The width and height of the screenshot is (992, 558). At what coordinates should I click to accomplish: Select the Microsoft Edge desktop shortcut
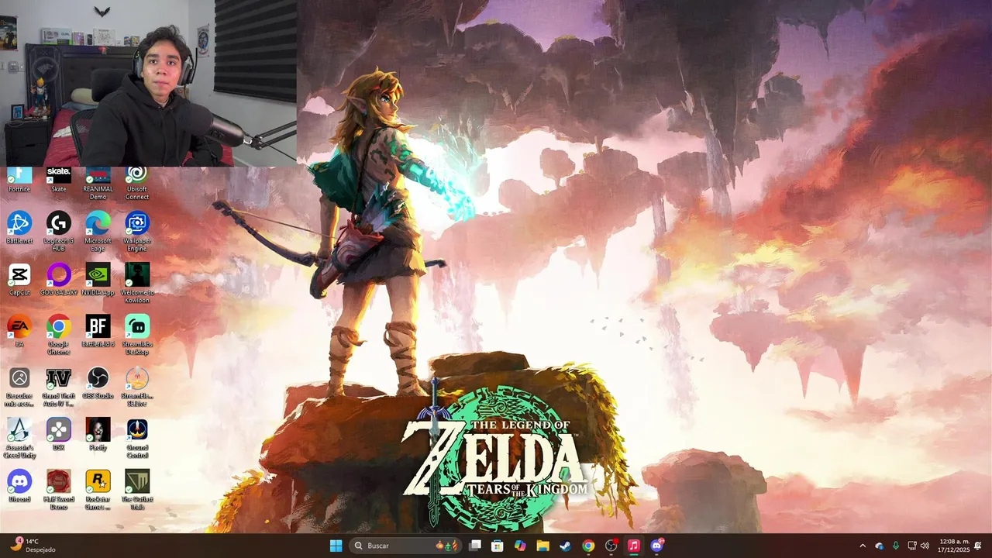pos(98,231)
